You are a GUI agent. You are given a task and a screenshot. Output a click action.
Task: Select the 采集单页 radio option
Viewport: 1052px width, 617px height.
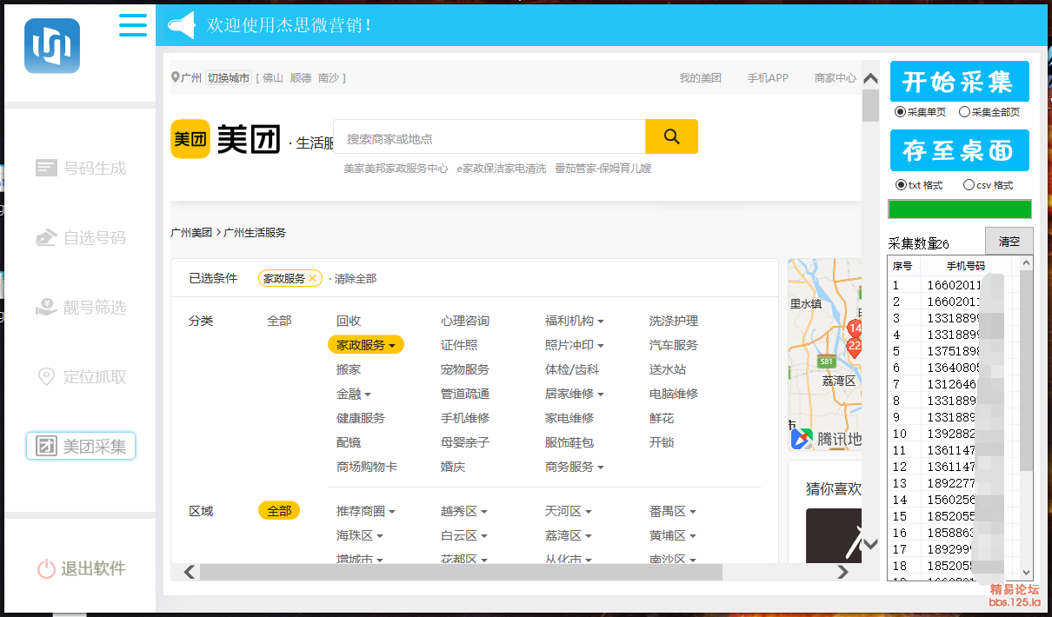pyautogui.click(x=900, y=112)
